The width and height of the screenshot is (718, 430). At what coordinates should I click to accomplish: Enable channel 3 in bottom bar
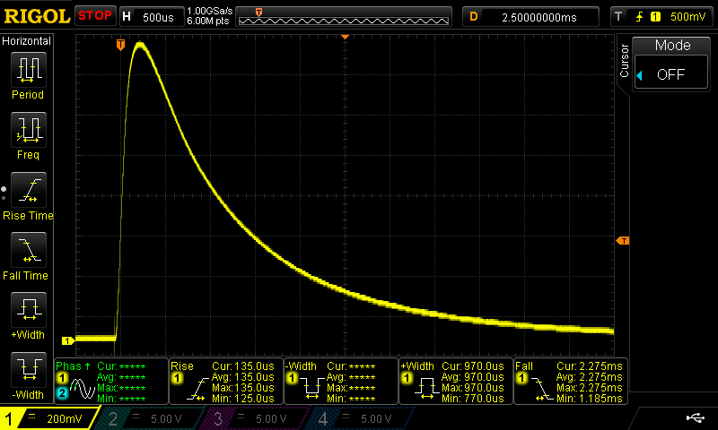click(x=258, y=417)
